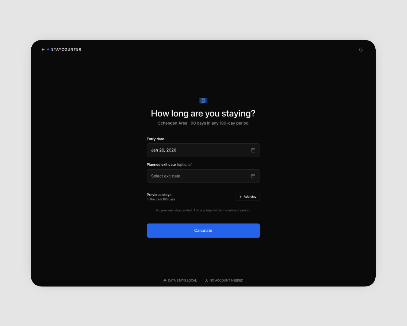Click the plus icon on the Add stay button
Screen dimensions: 407x326
pos(240,197)
